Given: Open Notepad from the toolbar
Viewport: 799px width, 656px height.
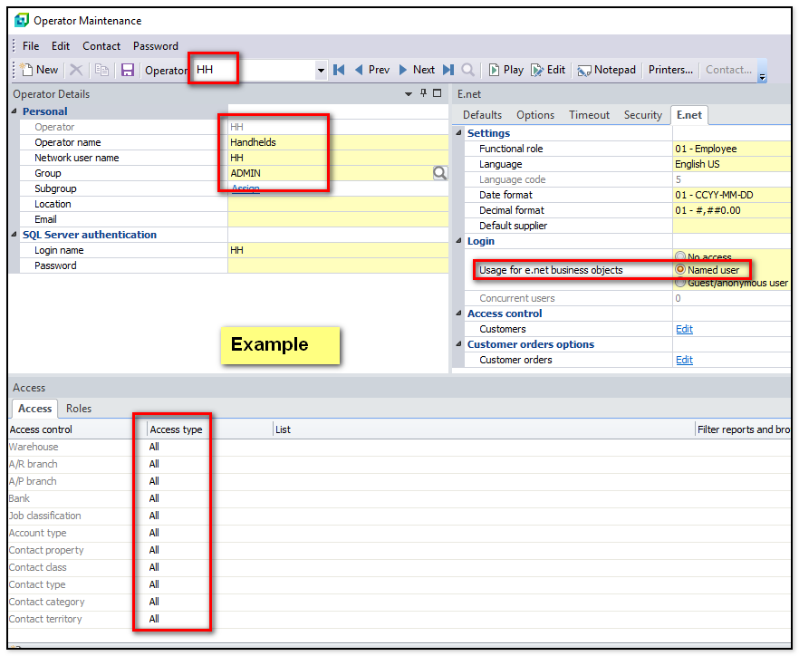Looking at the screenshot, I should (x=607, y=70).
